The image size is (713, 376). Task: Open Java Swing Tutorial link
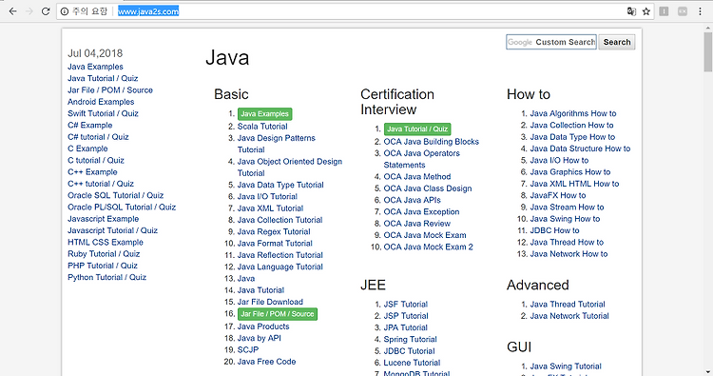(x=566, y=366)
